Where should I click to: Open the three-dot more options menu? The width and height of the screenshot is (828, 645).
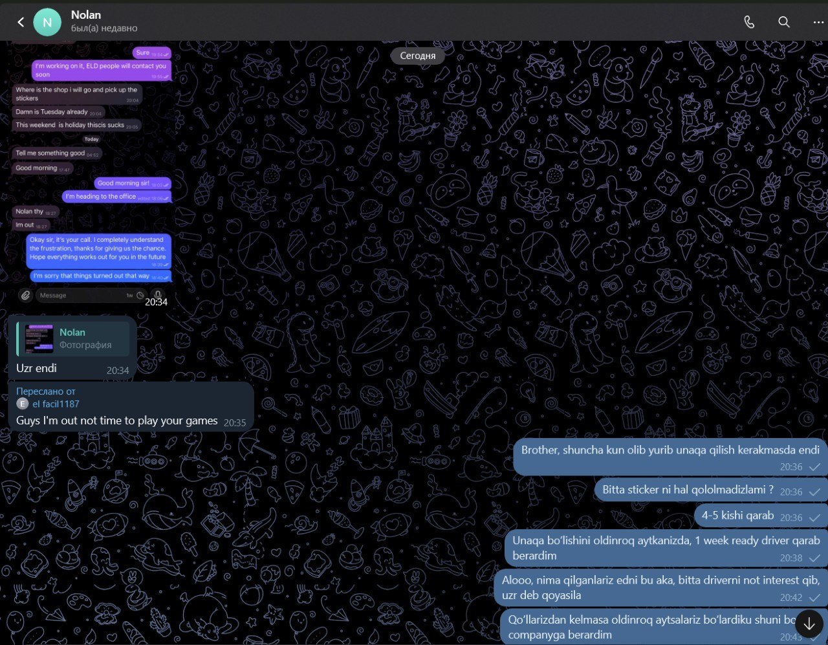[x=818, y=22]
